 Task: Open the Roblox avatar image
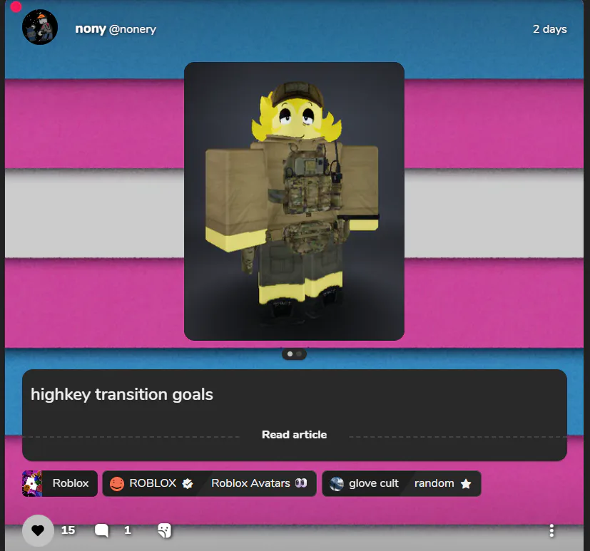pos(294,202)
